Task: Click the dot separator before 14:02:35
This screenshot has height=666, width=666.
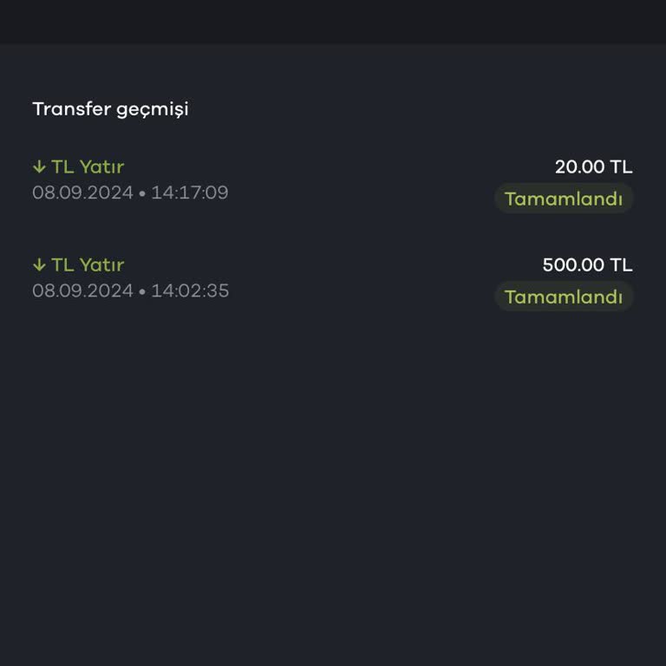Action: tap(142, 291)
